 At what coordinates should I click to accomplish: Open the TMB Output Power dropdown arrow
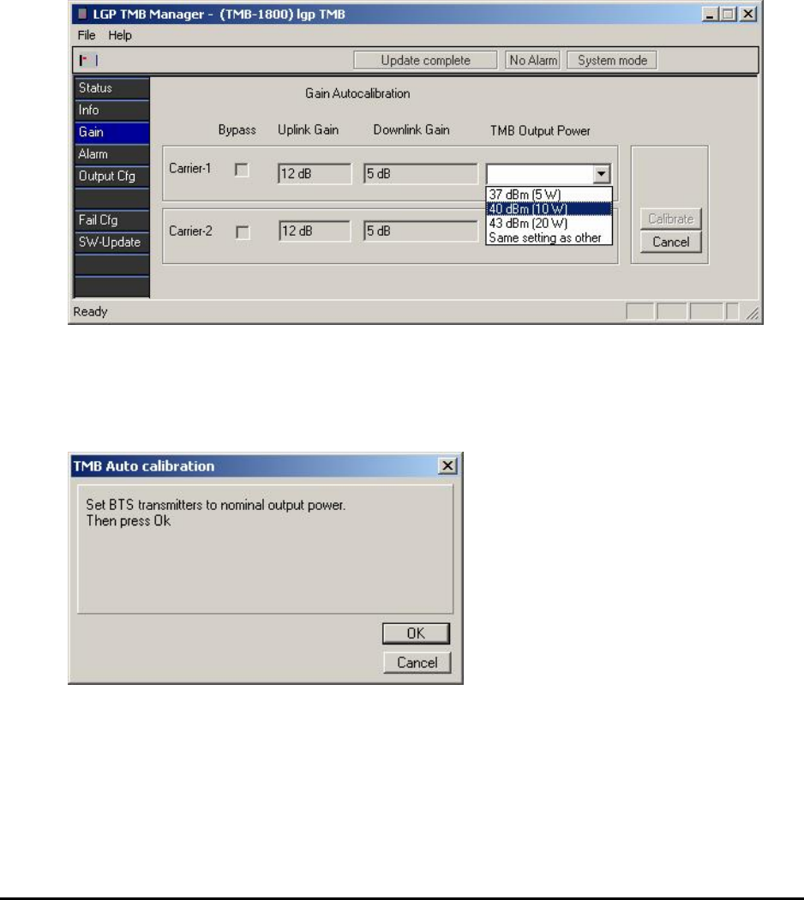click(601, 174)
